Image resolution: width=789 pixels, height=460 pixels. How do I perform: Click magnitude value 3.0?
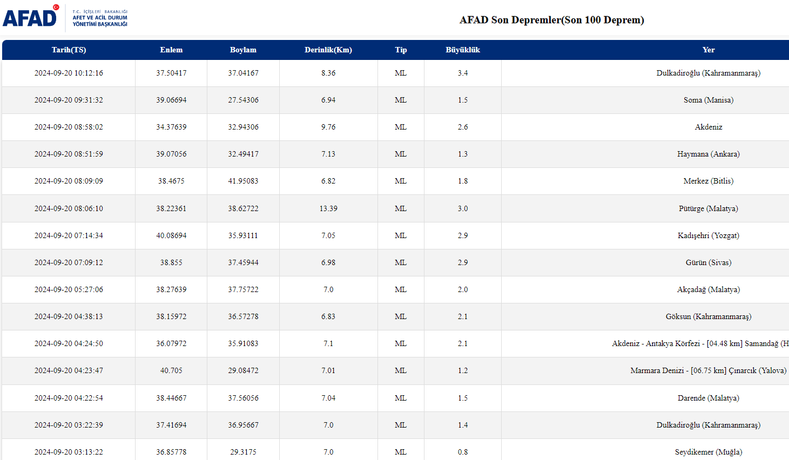(x=463, y=208)
